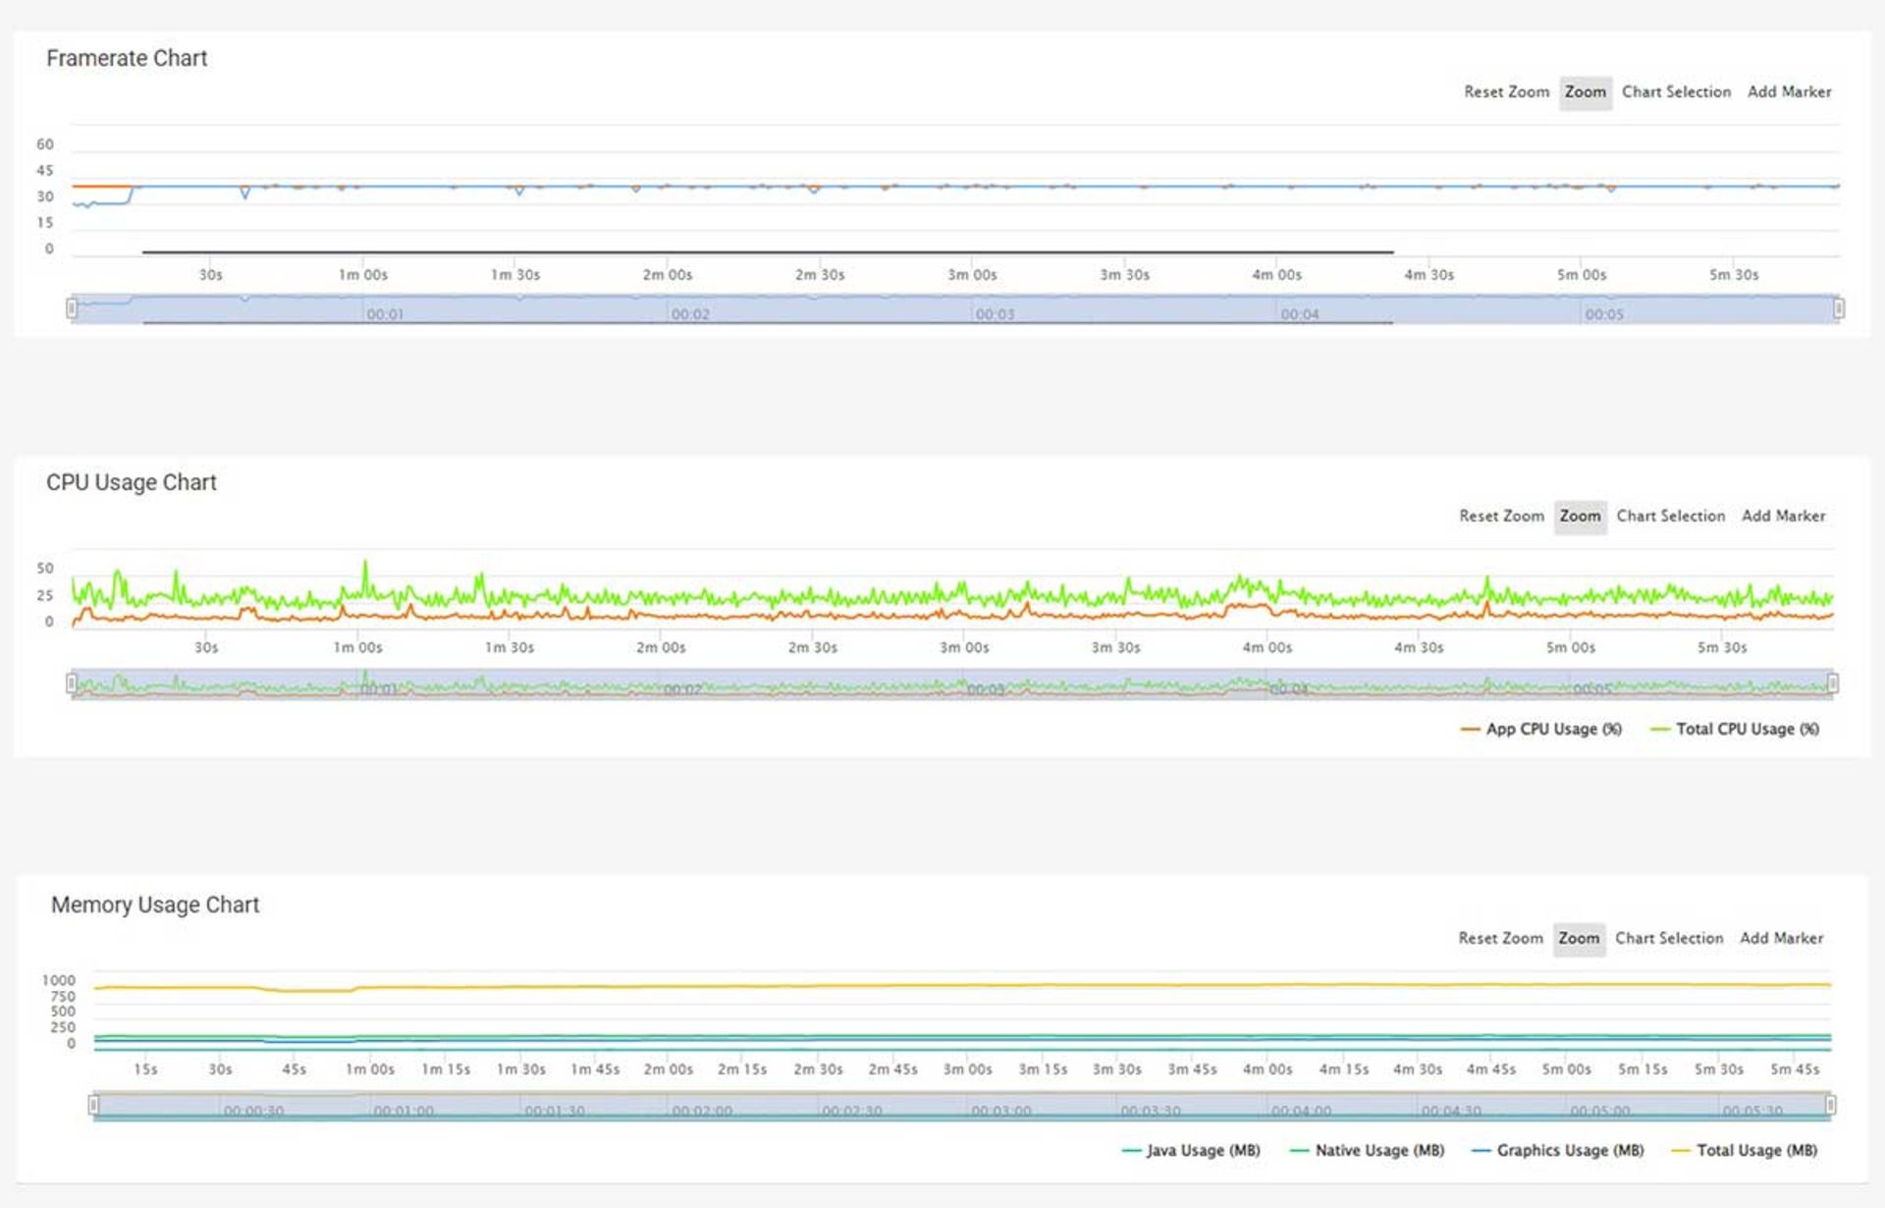Select Zoom mode in Memory Usage Chart

[1579, 939]
